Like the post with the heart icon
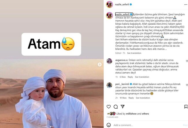188x128 pixels. click(x=109, y=107)
